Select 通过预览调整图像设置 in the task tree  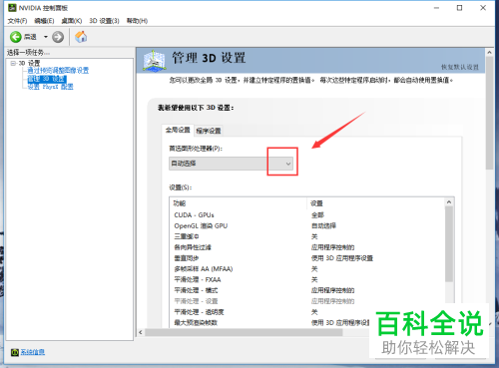(x=58, y=71)
